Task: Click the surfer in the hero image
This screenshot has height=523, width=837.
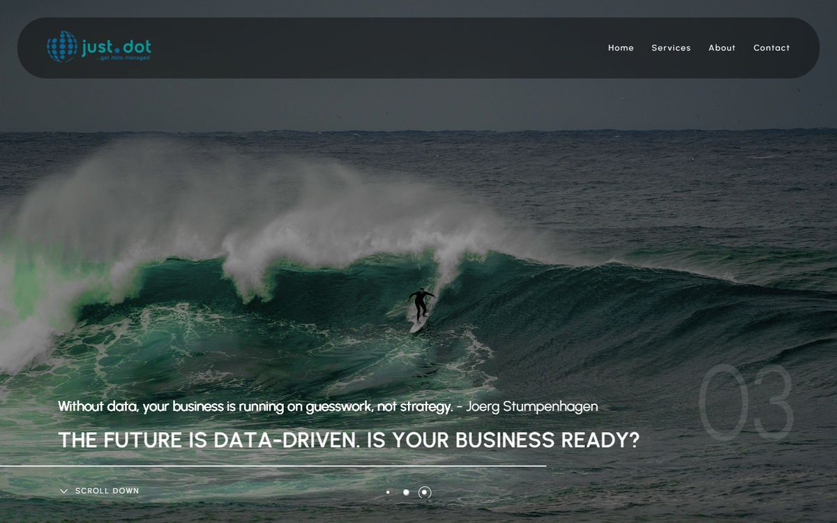Action: point(420,307)
